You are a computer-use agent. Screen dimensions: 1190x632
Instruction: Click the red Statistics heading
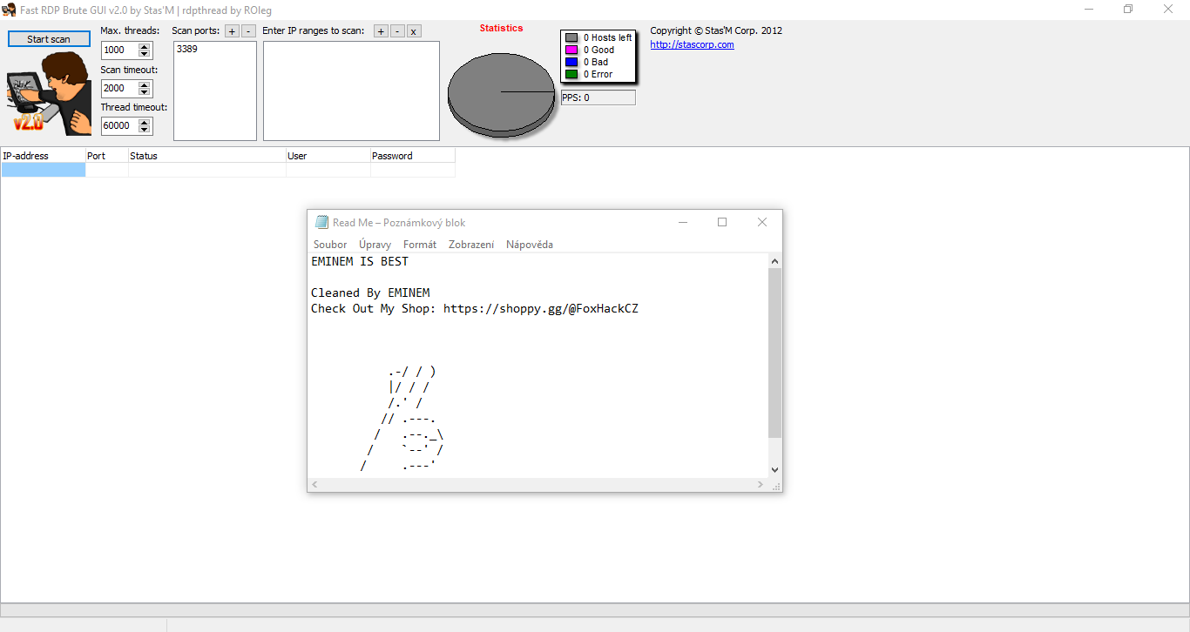point(501,28)
